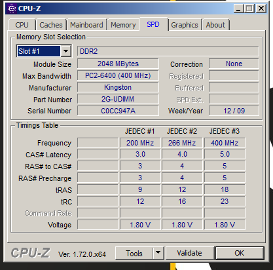Click the JEDEC #2 column header
Viewport: 273px width, 270px height.
pos(182,131)
